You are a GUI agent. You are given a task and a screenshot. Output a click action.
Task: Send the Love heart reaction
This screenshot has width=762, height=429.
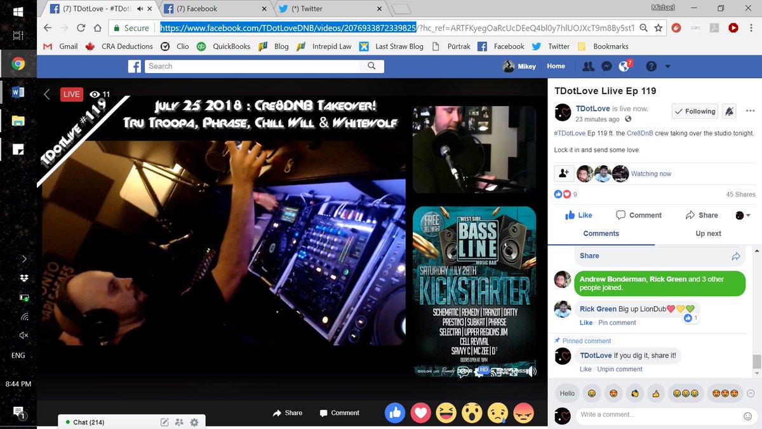point(421,413)
